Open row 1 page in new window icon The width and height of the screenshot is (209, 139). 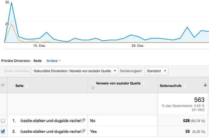83,120
